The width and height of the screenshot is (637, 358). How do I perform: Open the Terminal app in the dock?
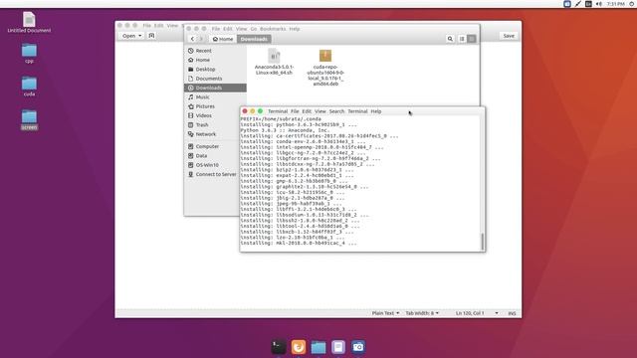click(279, 347)
